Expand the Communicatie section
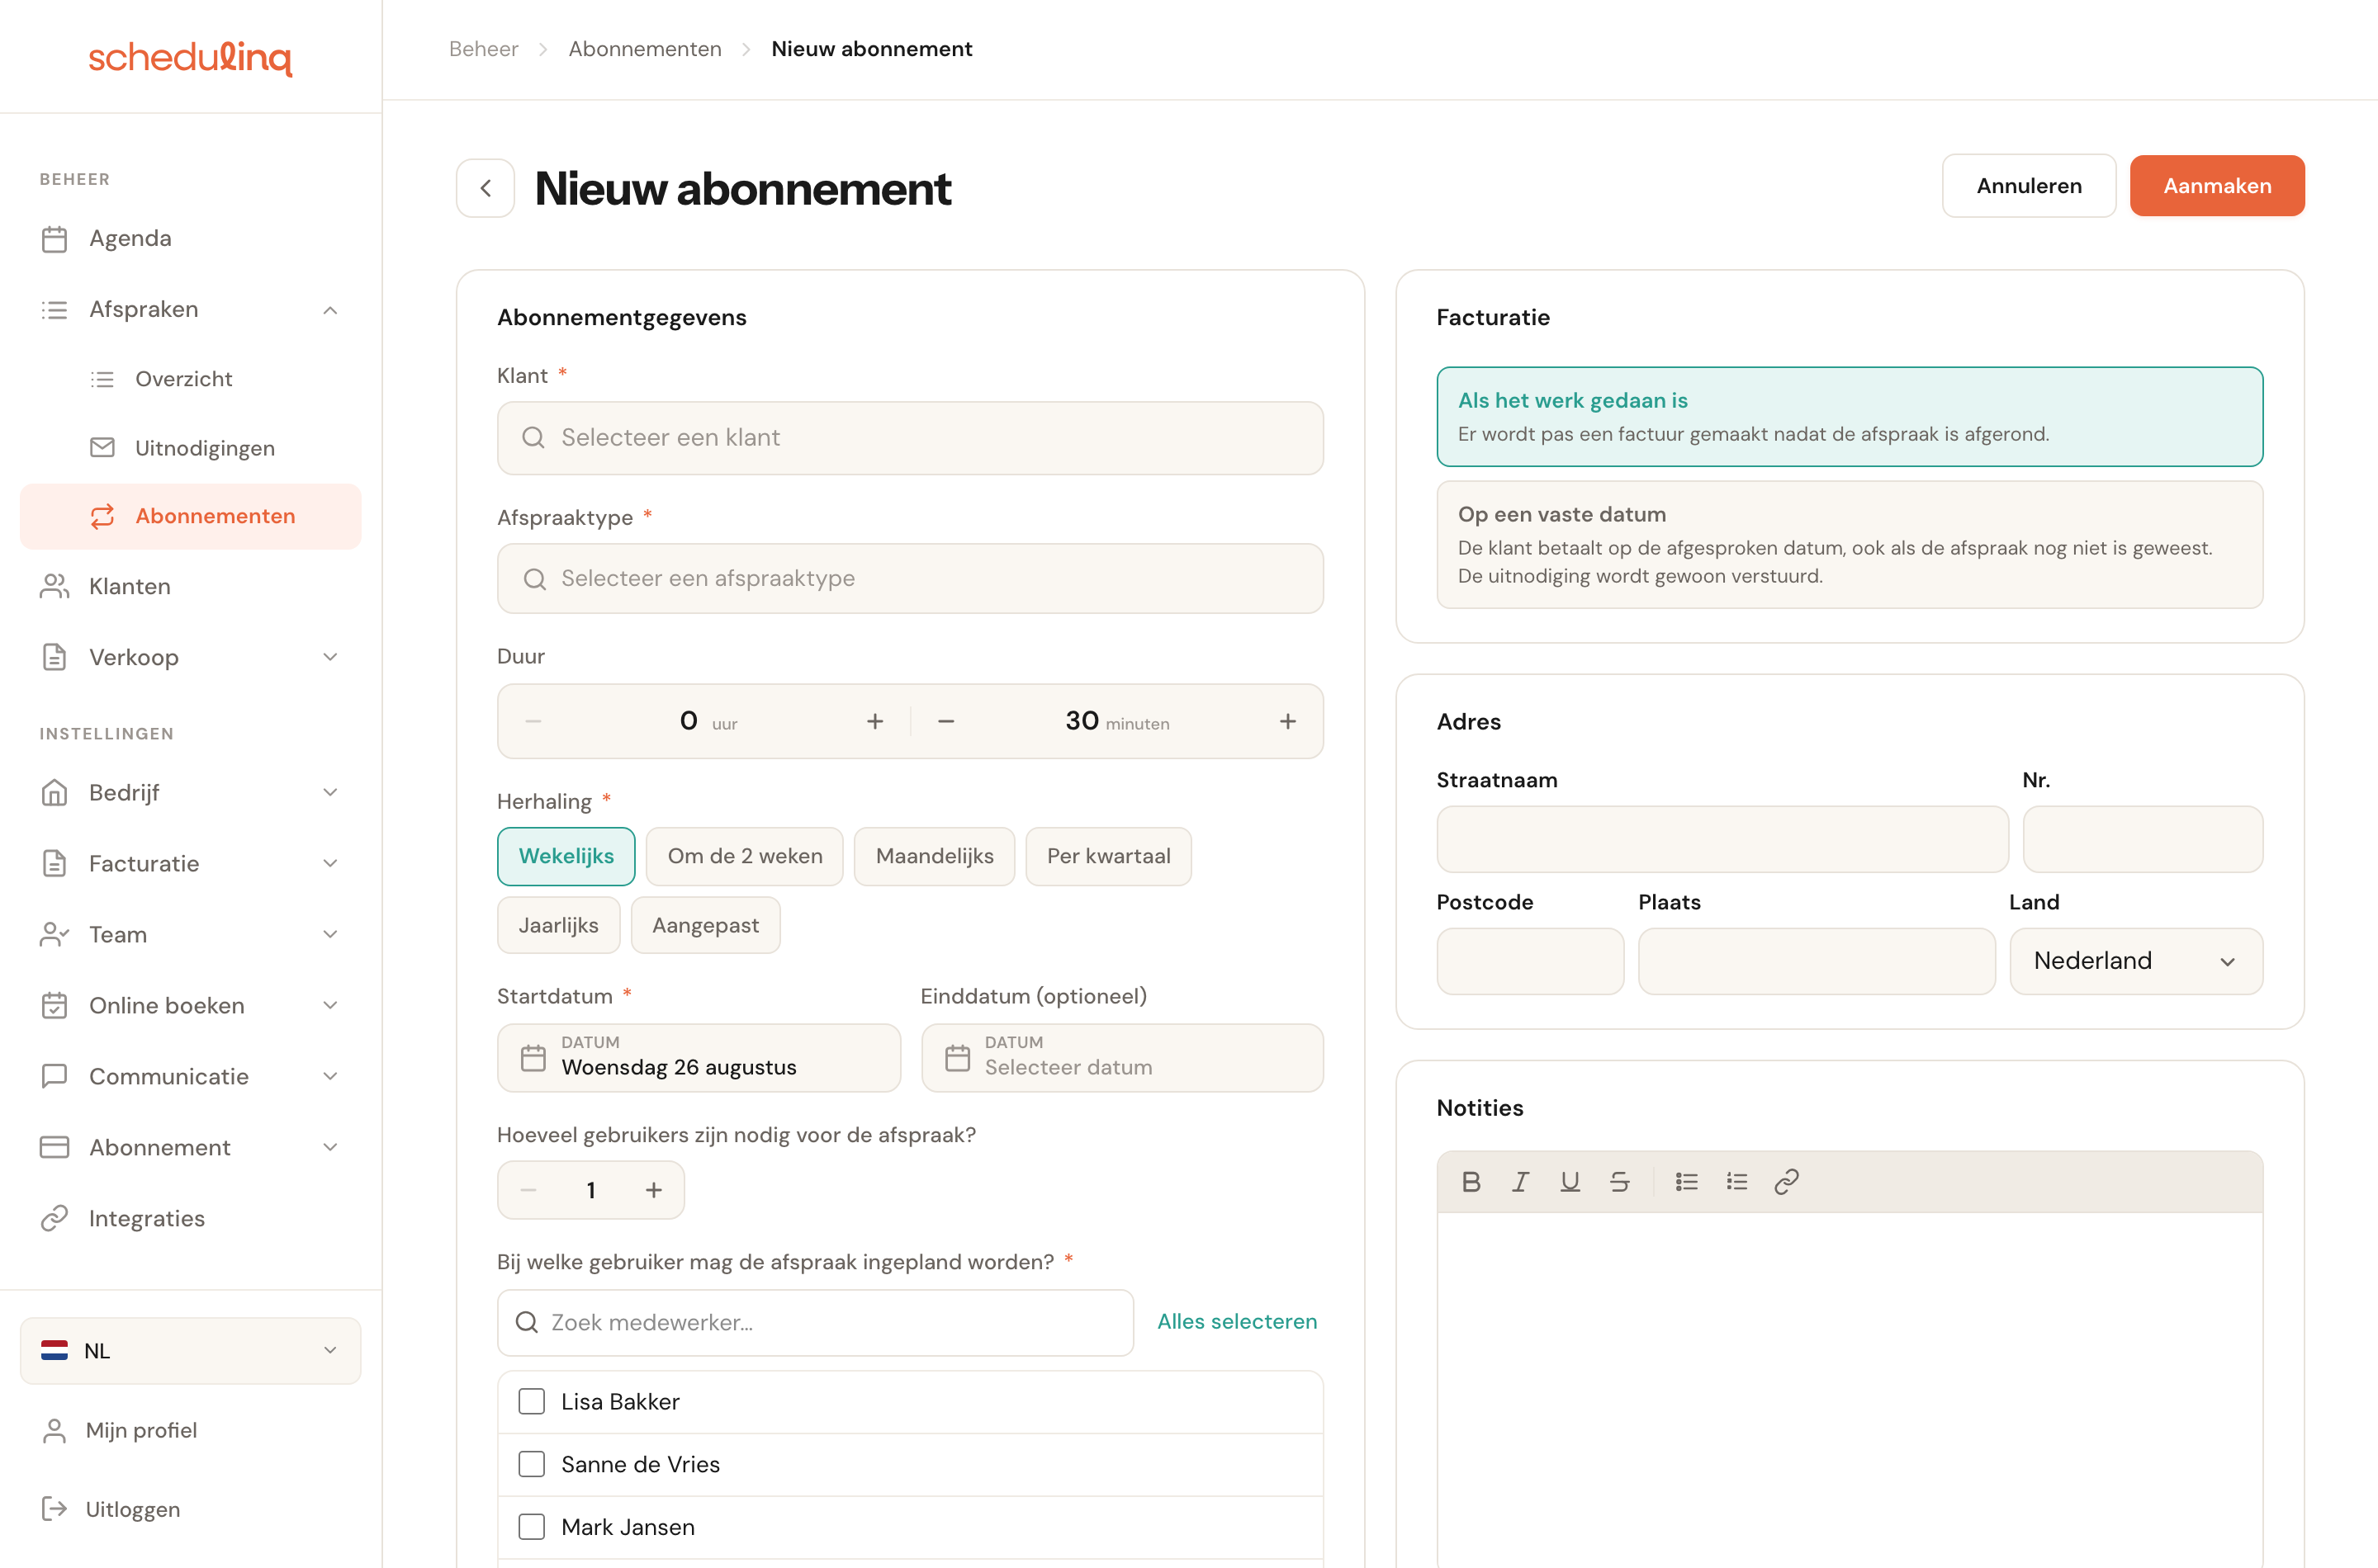The image size is (2378, 1568). [x=330, y=1076]
